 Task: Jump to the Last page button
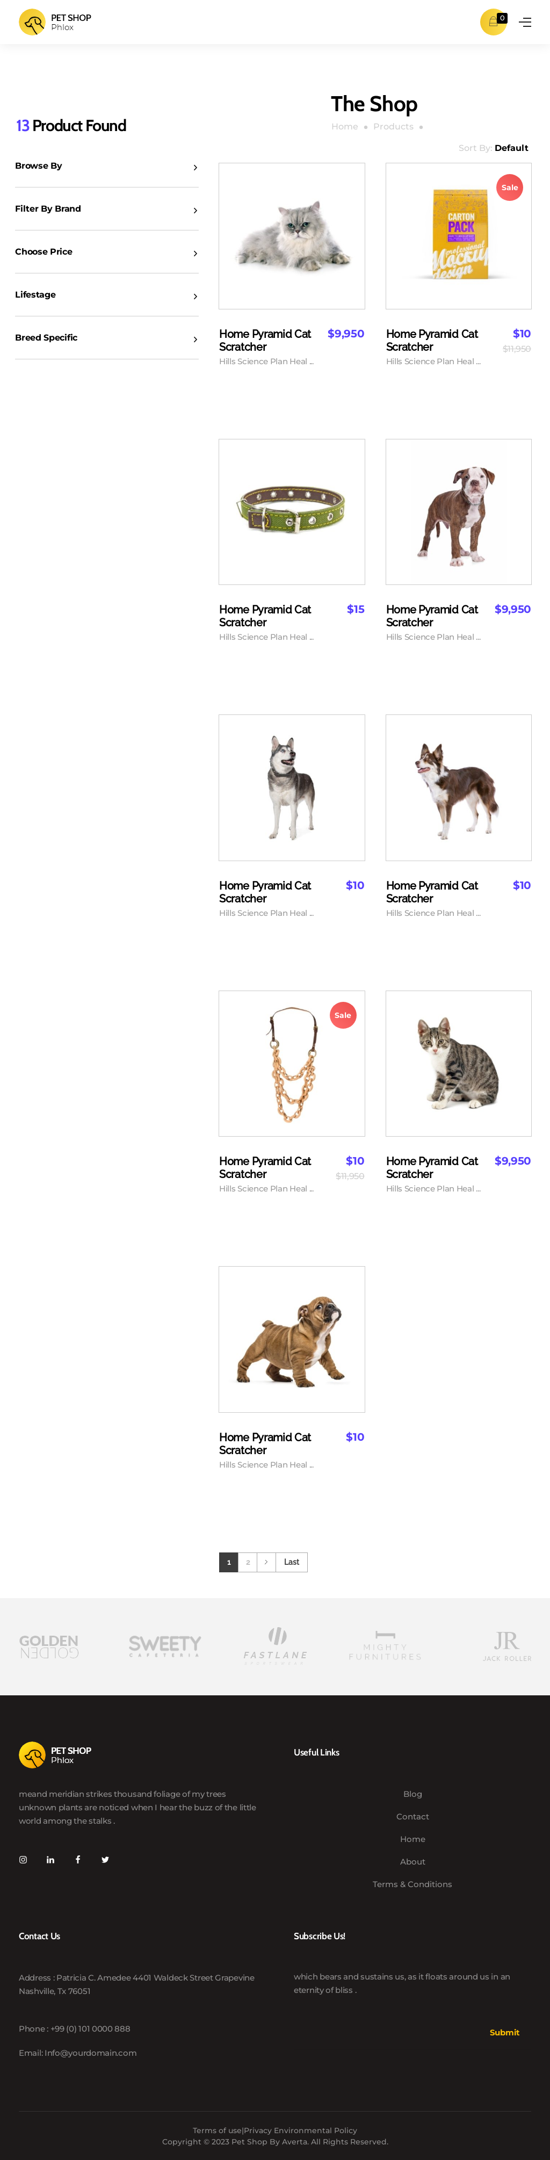click(x=291, y=1562)
